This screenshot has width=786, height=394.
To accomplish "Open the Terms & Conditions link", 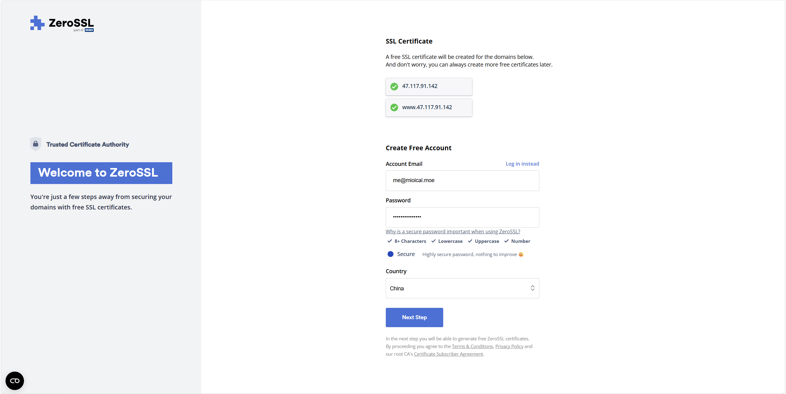I will pos(472,346).
